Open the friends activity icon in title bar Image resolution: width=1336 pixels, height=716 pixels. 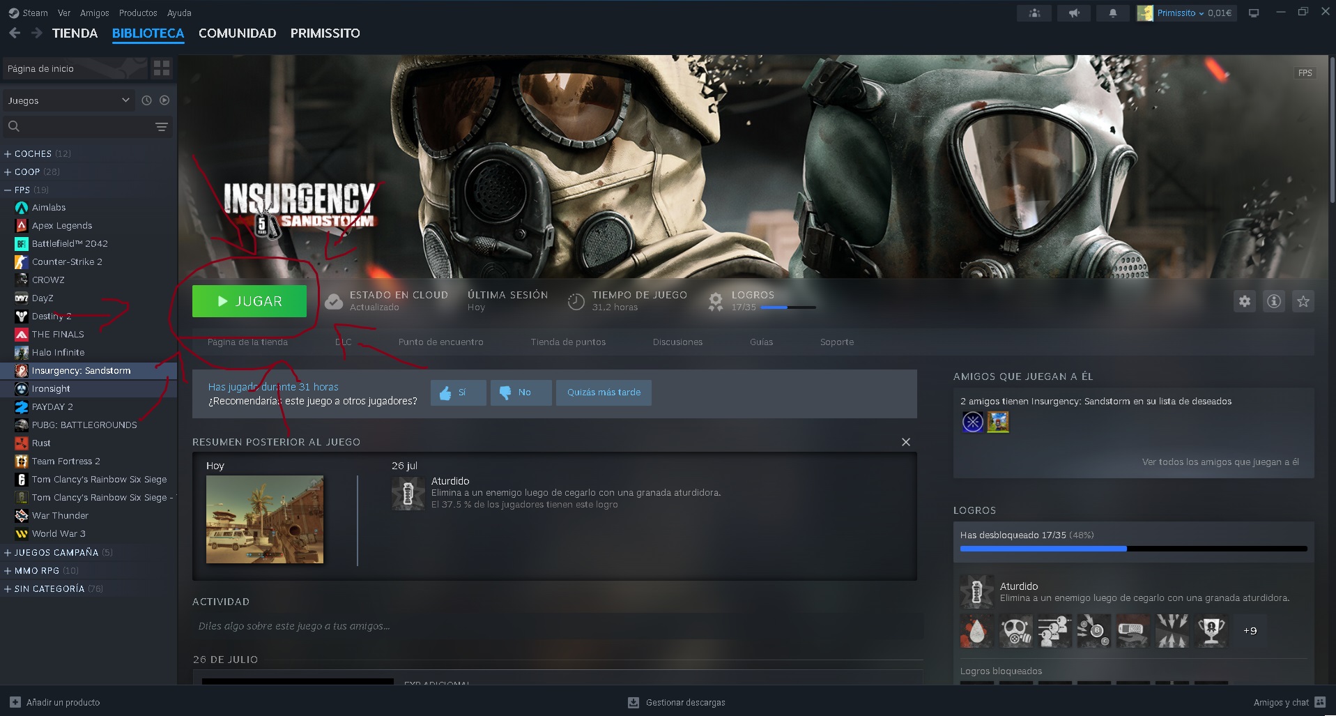[1035, 13]
